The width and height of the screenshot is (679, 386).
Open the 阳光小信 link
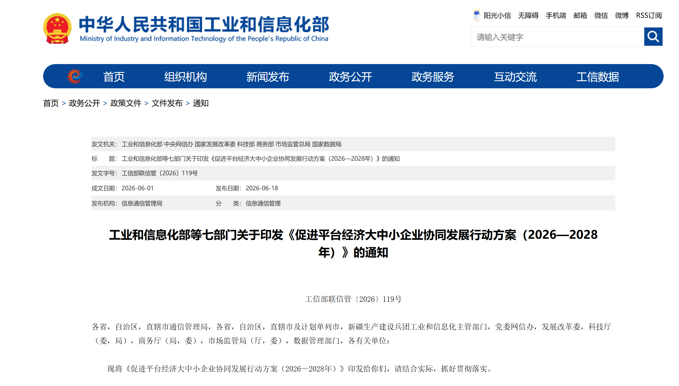click(497, 16)
